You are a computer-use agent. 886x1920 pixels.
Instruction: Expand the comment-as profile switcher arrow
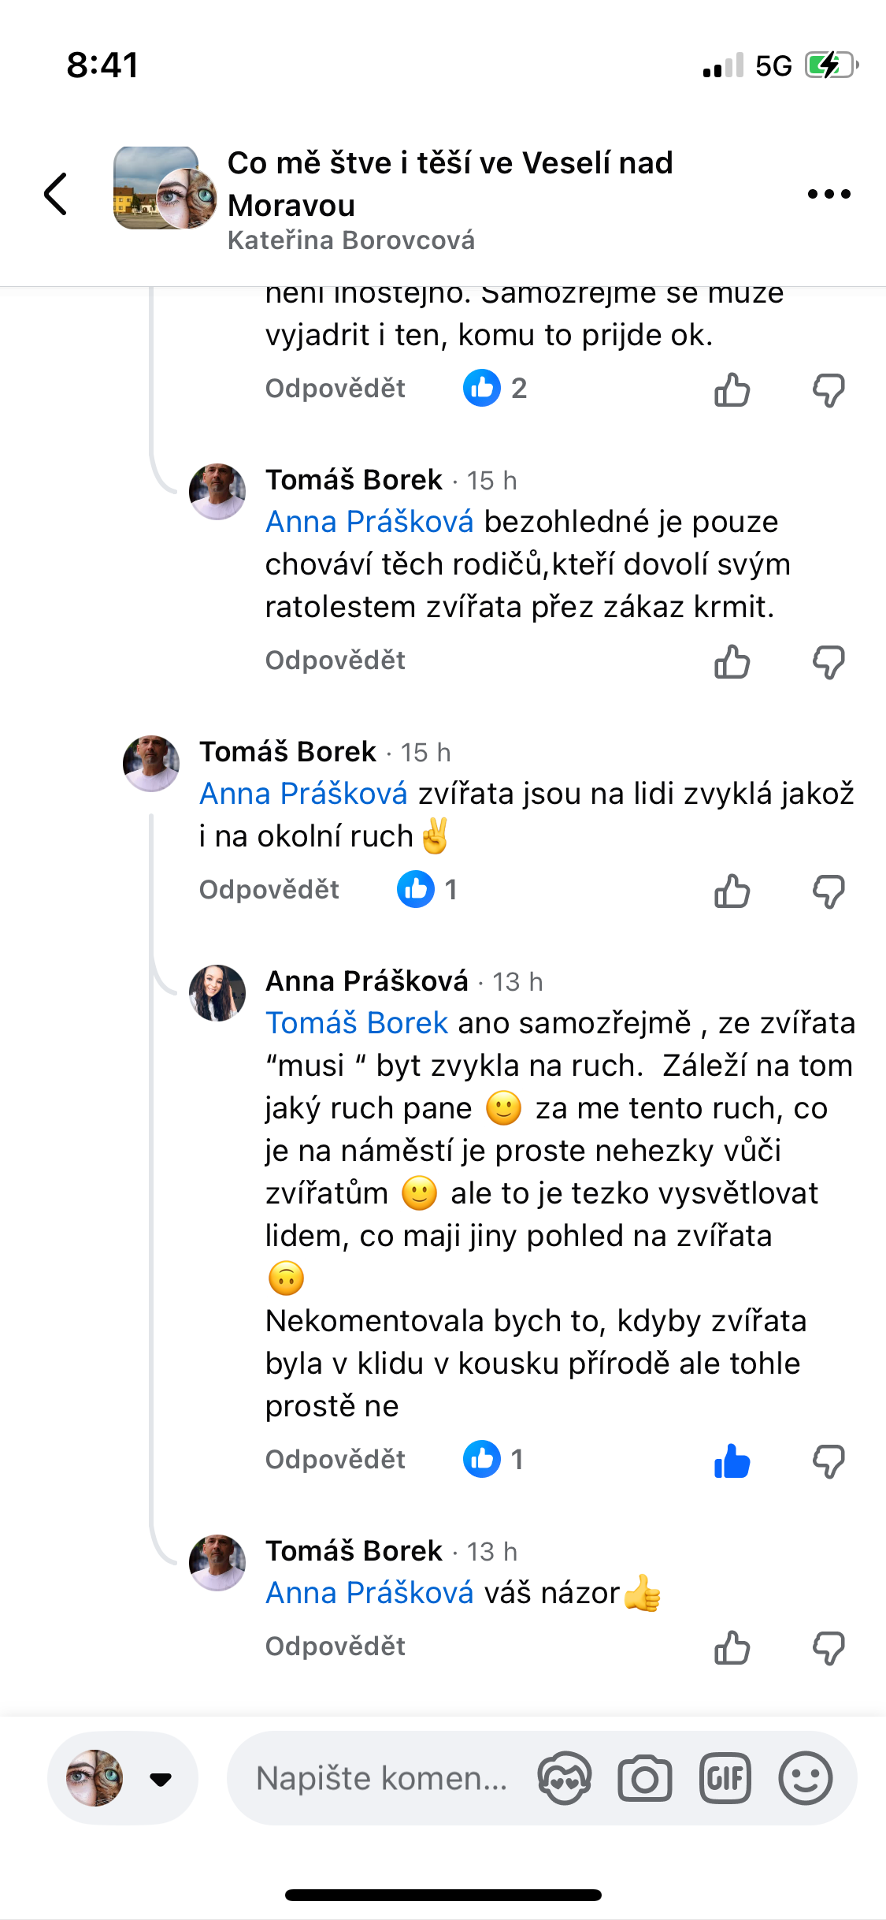pyautogui.click(x=161, y=1779)
